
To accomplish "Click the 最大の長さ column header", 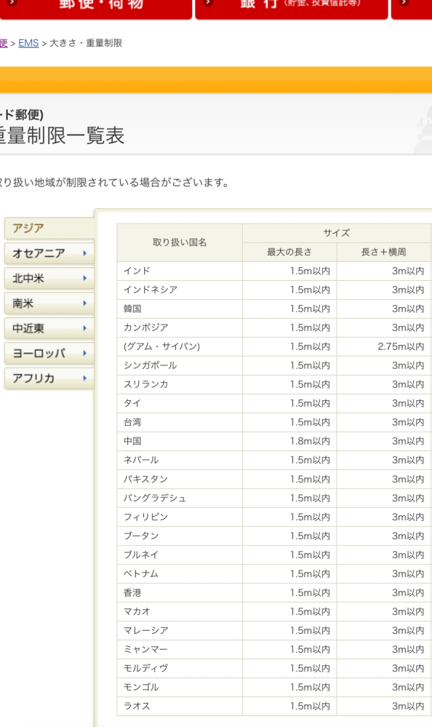I will click(x=289, y=253).
